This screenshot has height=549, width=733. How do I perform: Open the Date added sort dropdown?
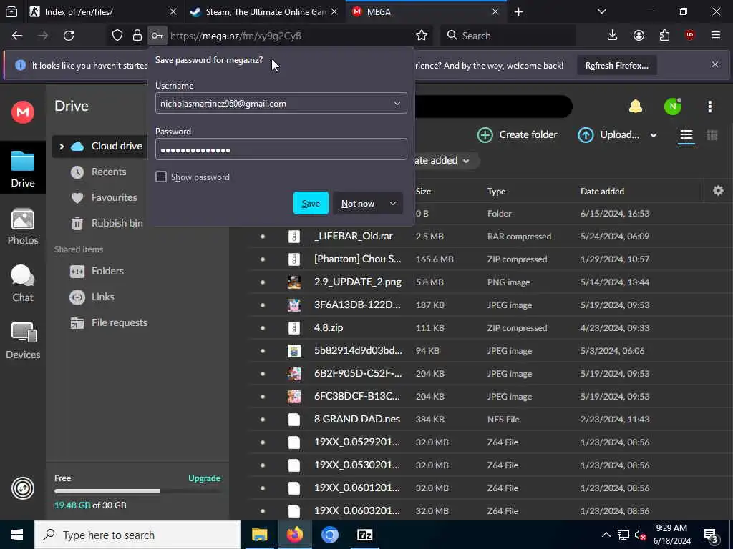(x=442, y=161)
